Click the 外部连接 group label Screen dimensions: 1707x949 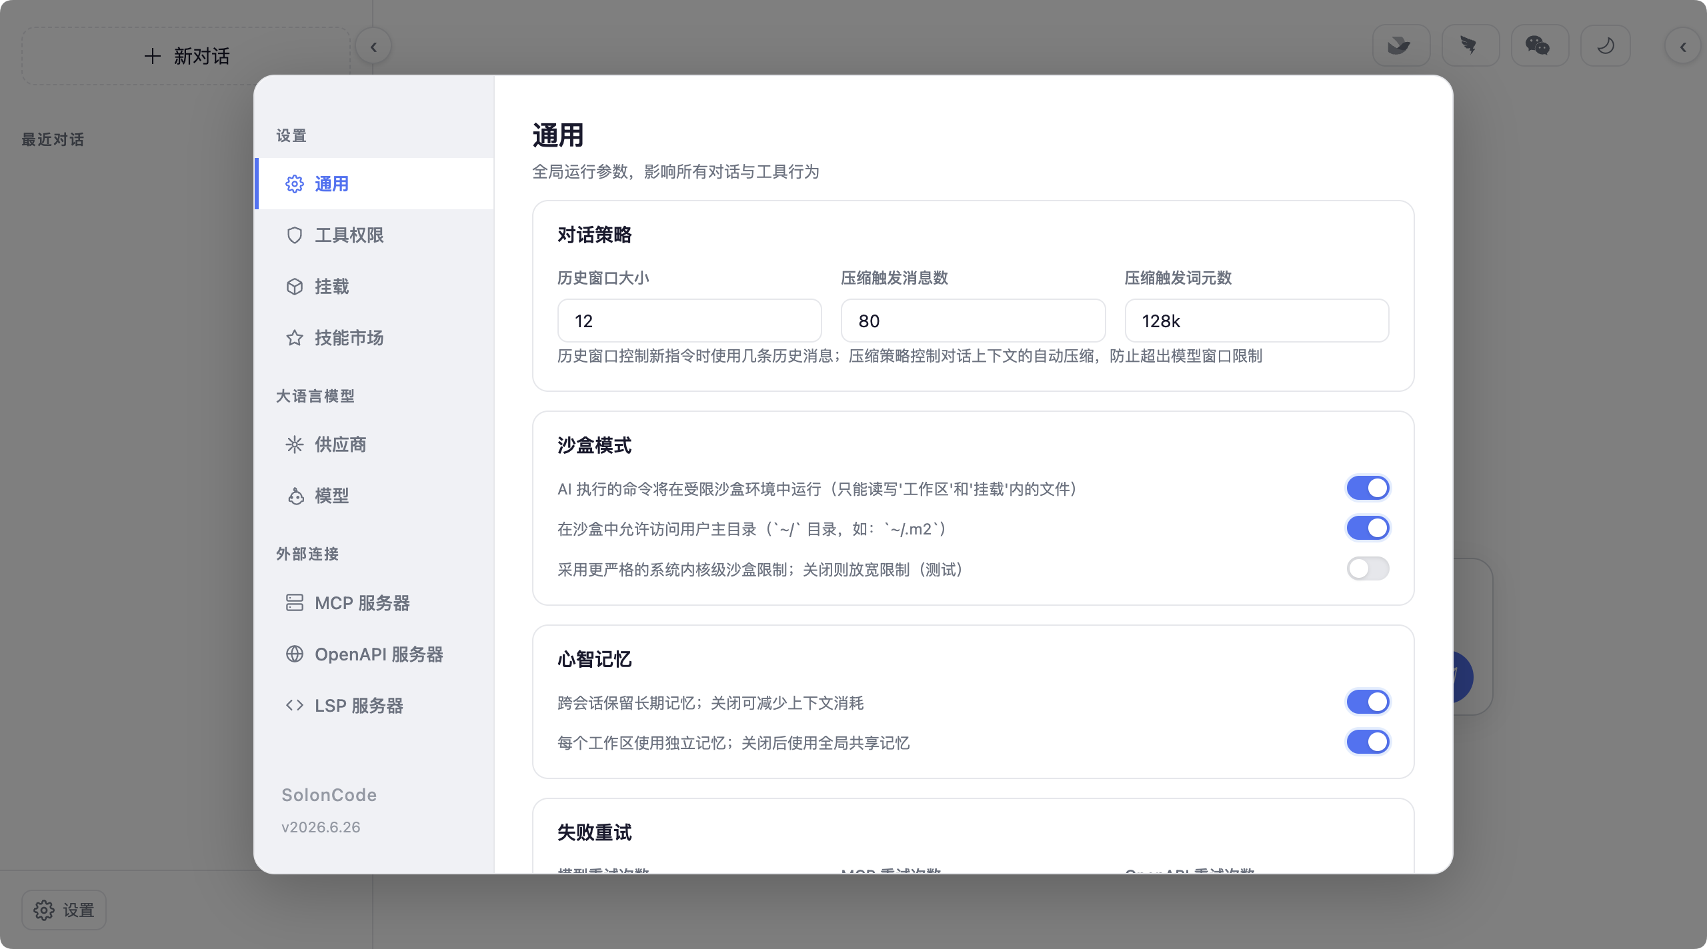coord(307,554)
